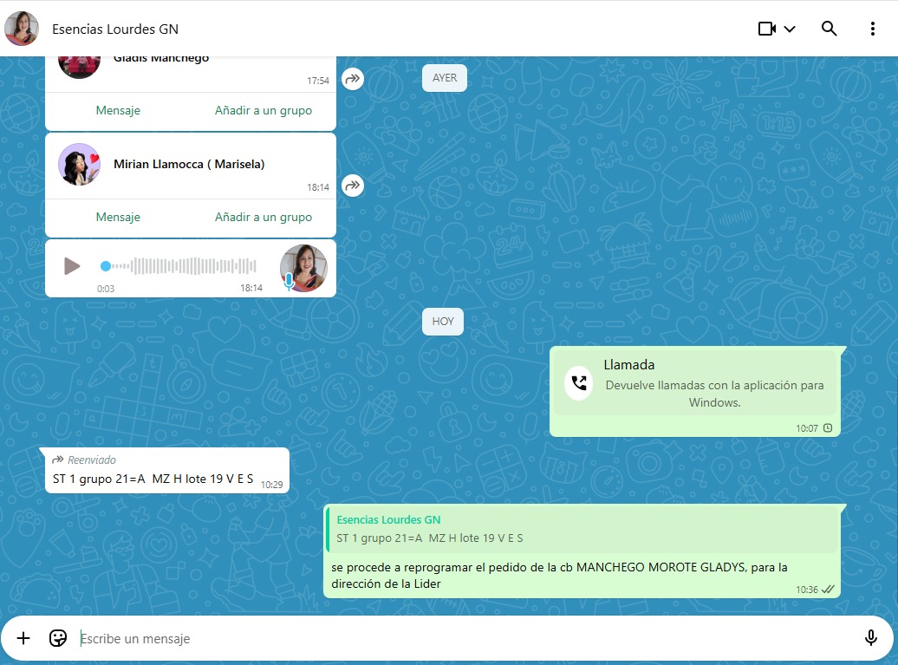Click Añadir a un grupo under Gladis Manchego

click(x=264, y=110)
